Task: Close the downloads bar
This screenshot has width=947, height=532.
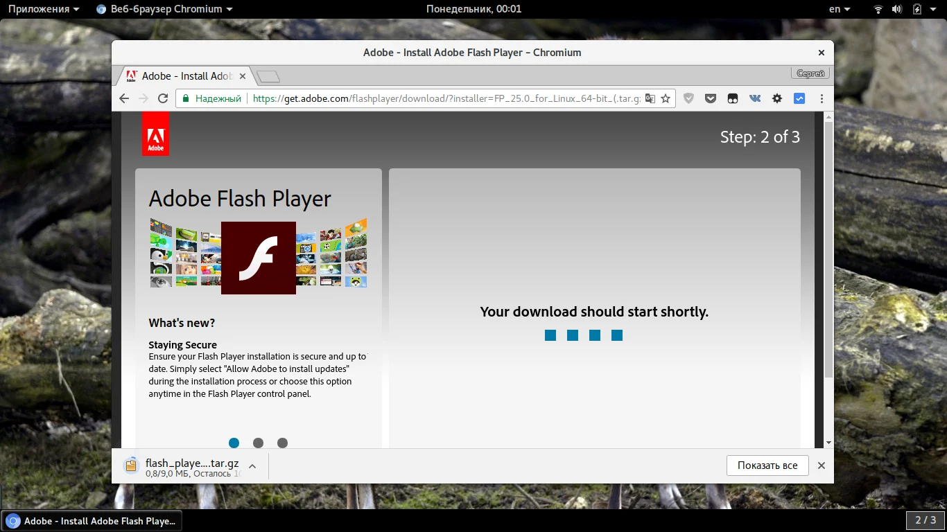Action: [822, 465]
